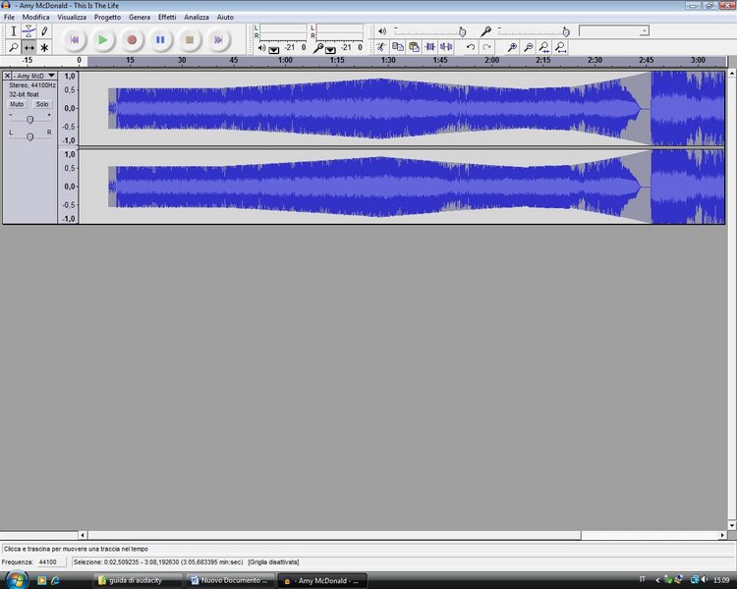Click the Cut scissors icon
The height and width of the screenshot is (589, 737).
click(381, 47)
